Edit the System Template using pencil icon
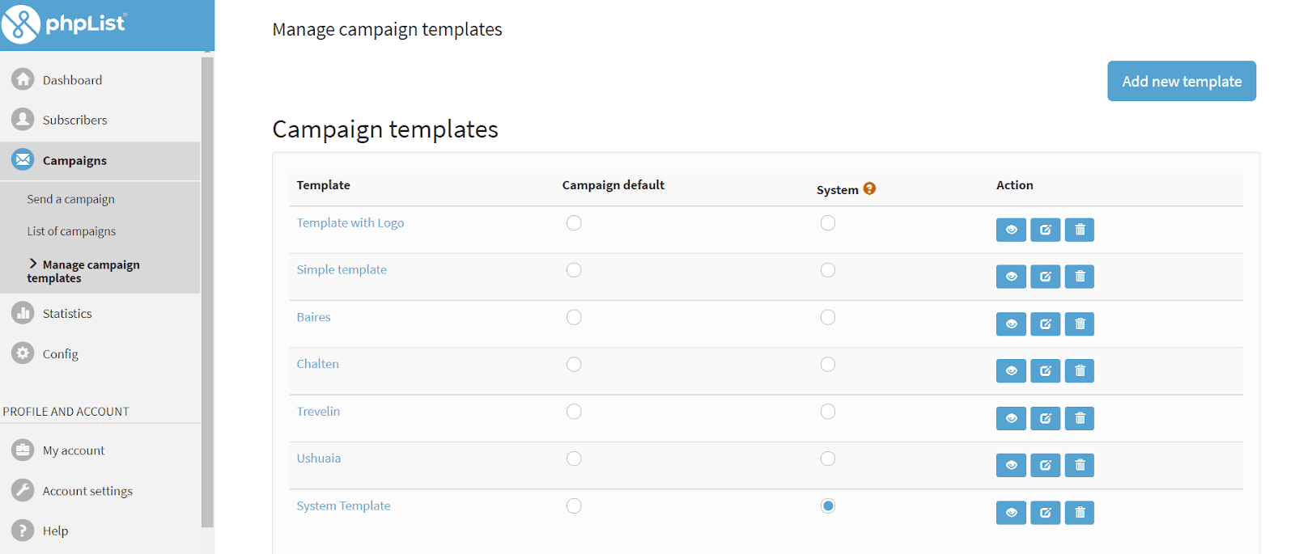 [x=1045, y=513]
